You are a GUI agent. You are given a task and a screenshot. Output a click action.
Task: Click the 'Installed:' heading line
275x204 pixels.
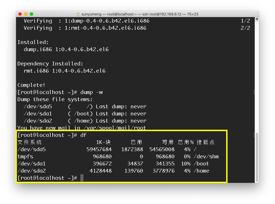(x=33, y=42)
